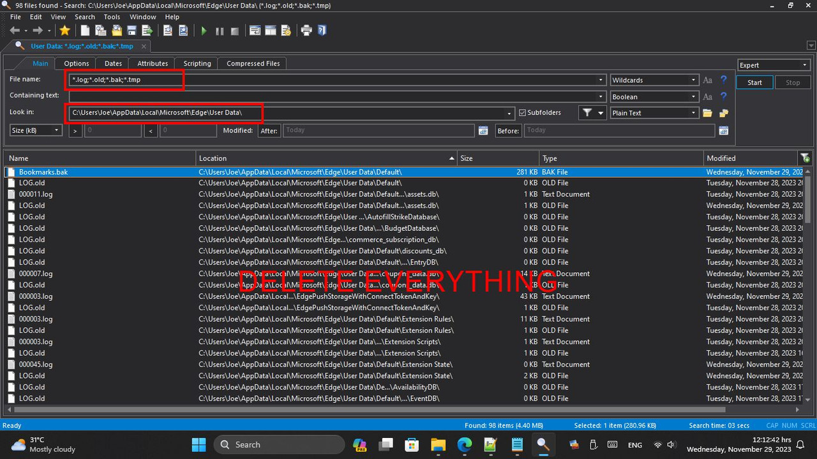The width and height of the screenshot is (817, 459).
Task: Open the Tools menu
Action: pyautogui.click(x=112, y=17)
